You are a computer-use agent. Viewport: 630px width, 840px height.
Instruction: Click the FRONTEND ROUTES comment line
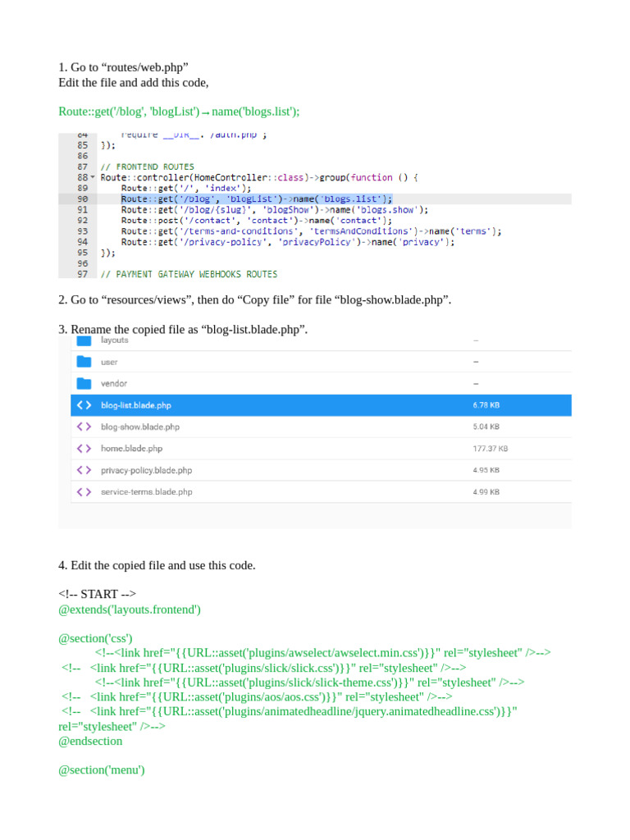click(148, 167)
